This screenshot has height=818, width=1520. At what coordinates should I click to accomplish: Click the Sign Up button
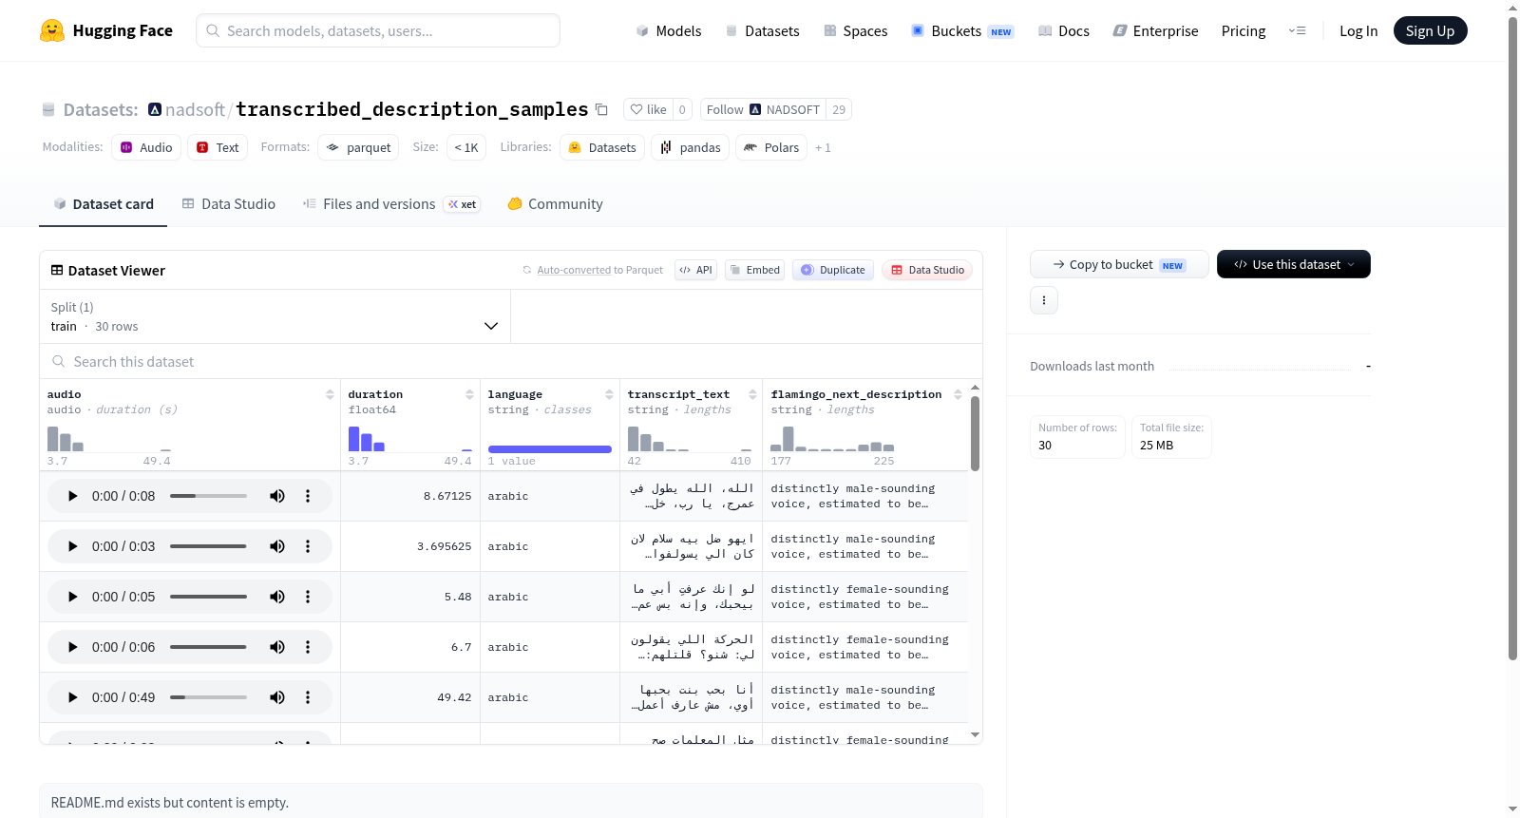[1430, 30]
